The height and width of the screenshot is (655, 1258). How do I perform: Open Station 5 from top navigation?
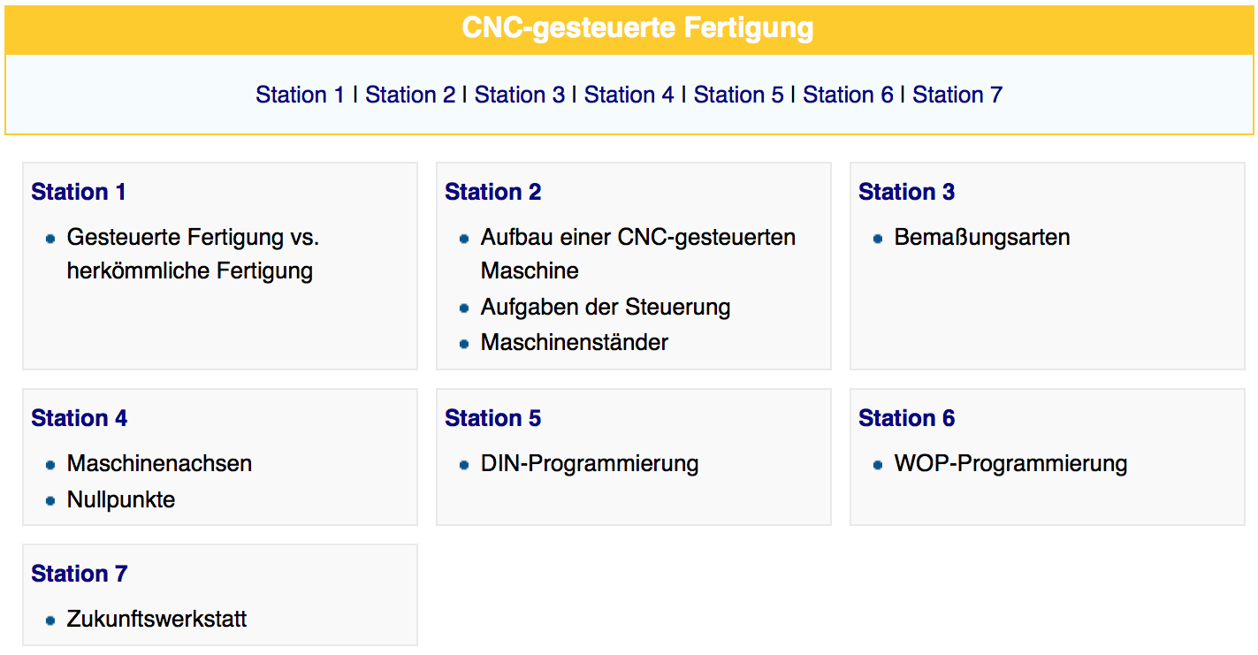click(x=739, y=95)
